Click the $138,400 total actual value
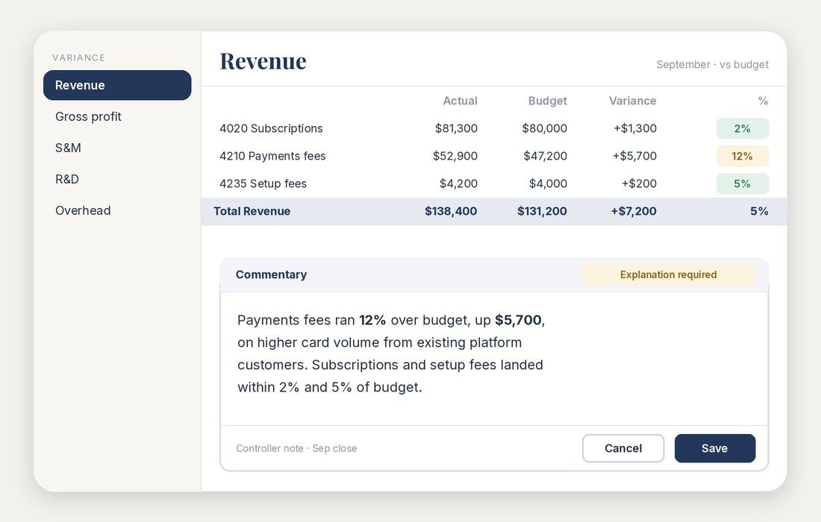821x522 pixels. pos(451,211)
